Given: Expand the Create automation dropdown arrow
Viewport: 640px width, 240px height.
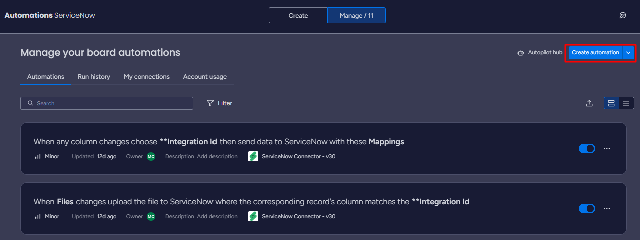Looking at the screenshot, I should 628,53.
